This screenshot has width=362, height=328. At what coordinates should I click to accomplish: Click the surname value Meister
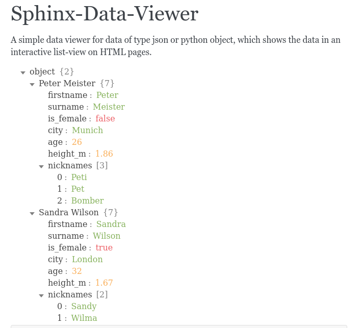click(x=109, y=107)
